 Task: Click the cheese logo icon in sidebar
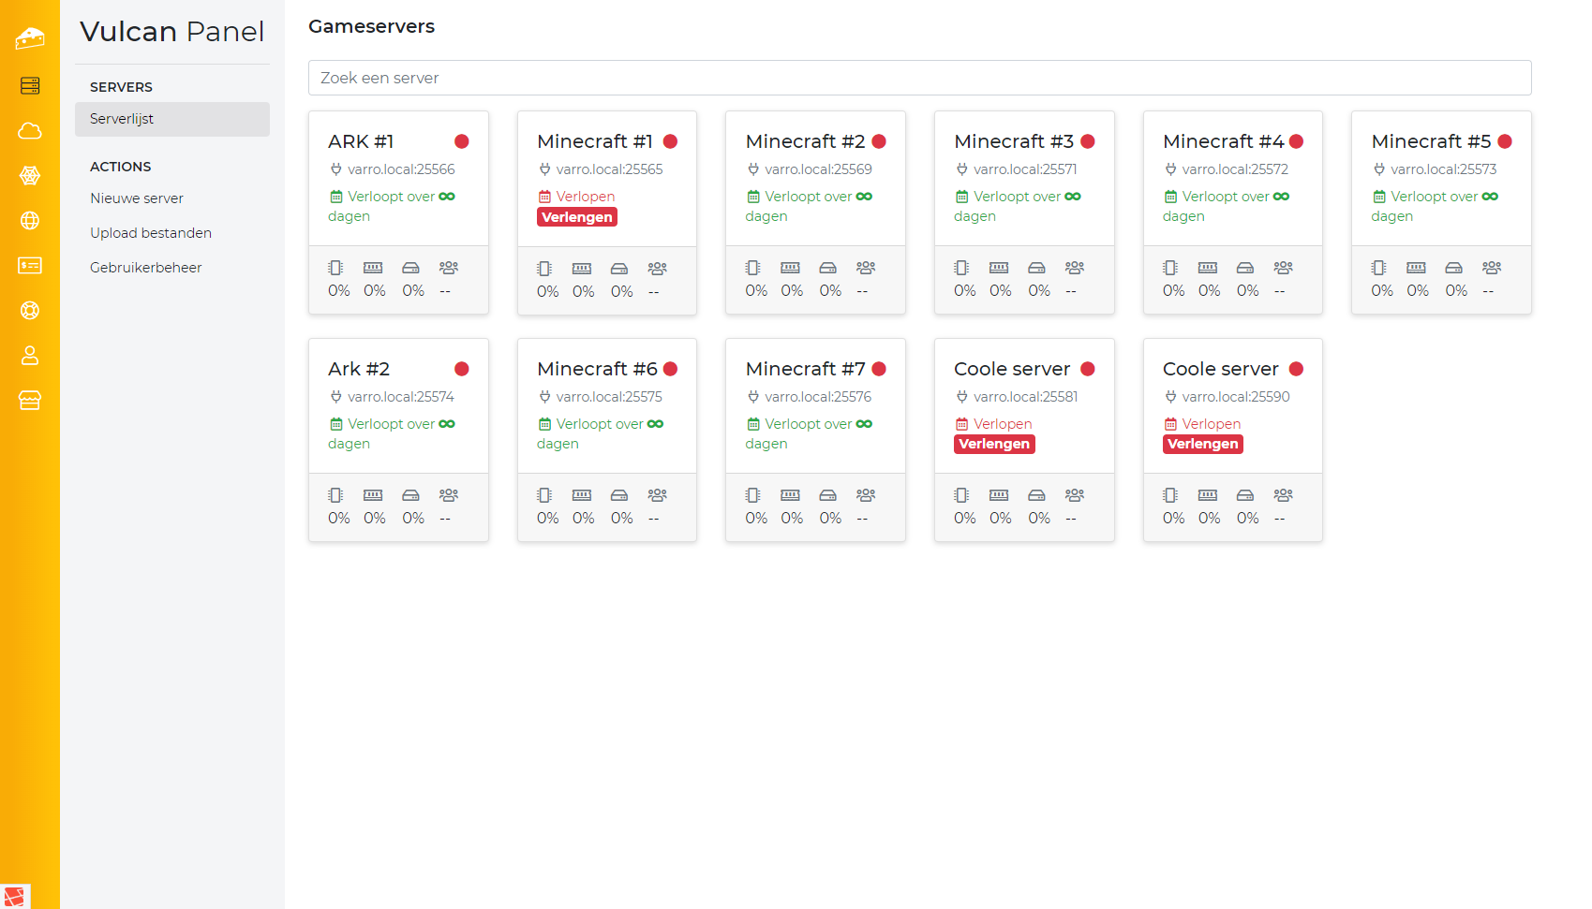30,38
